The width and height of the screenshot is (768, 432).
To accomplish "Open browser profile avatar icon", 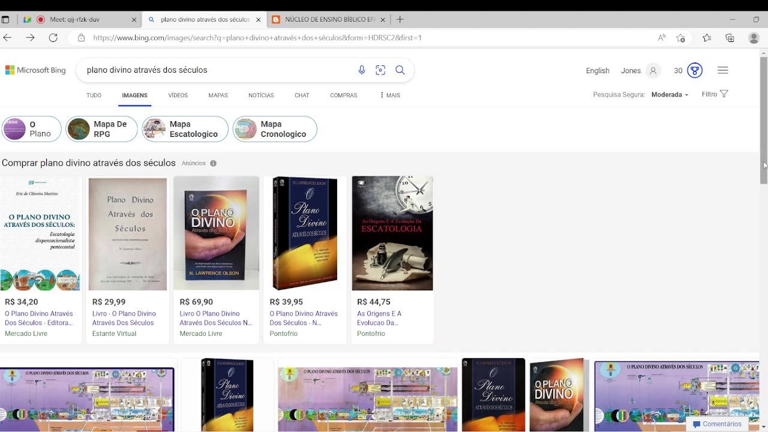I will (754, 38).
